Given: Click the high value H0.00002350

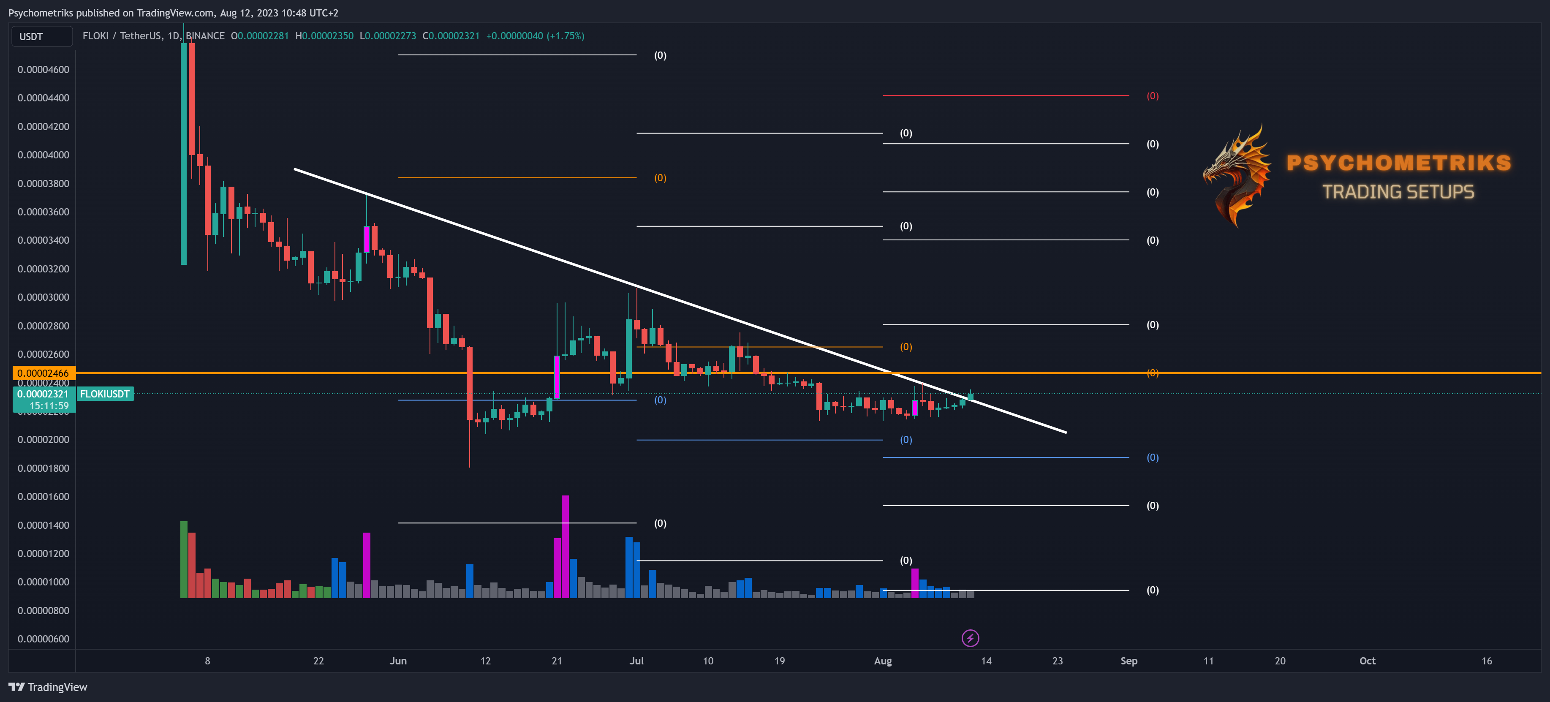Looking at the screenshot, I should coord(324,36).
